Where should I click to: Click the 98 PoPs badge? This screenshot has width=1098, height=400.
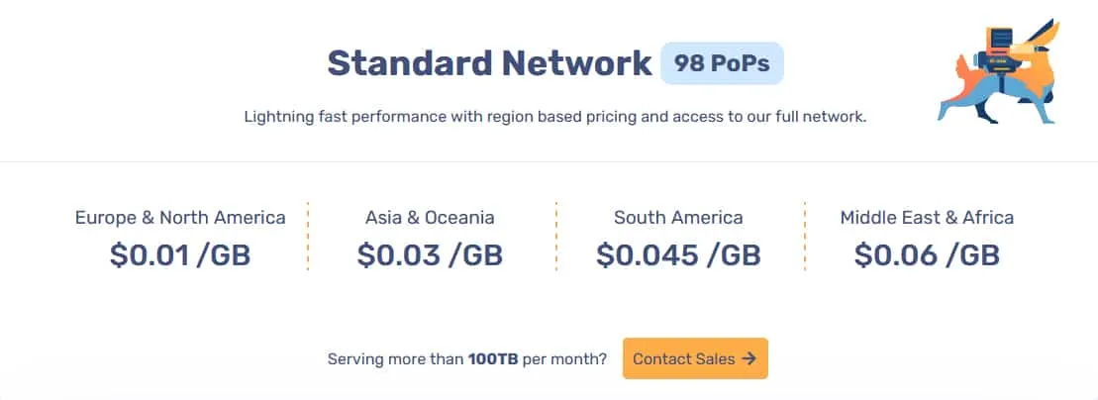[722, 63]
